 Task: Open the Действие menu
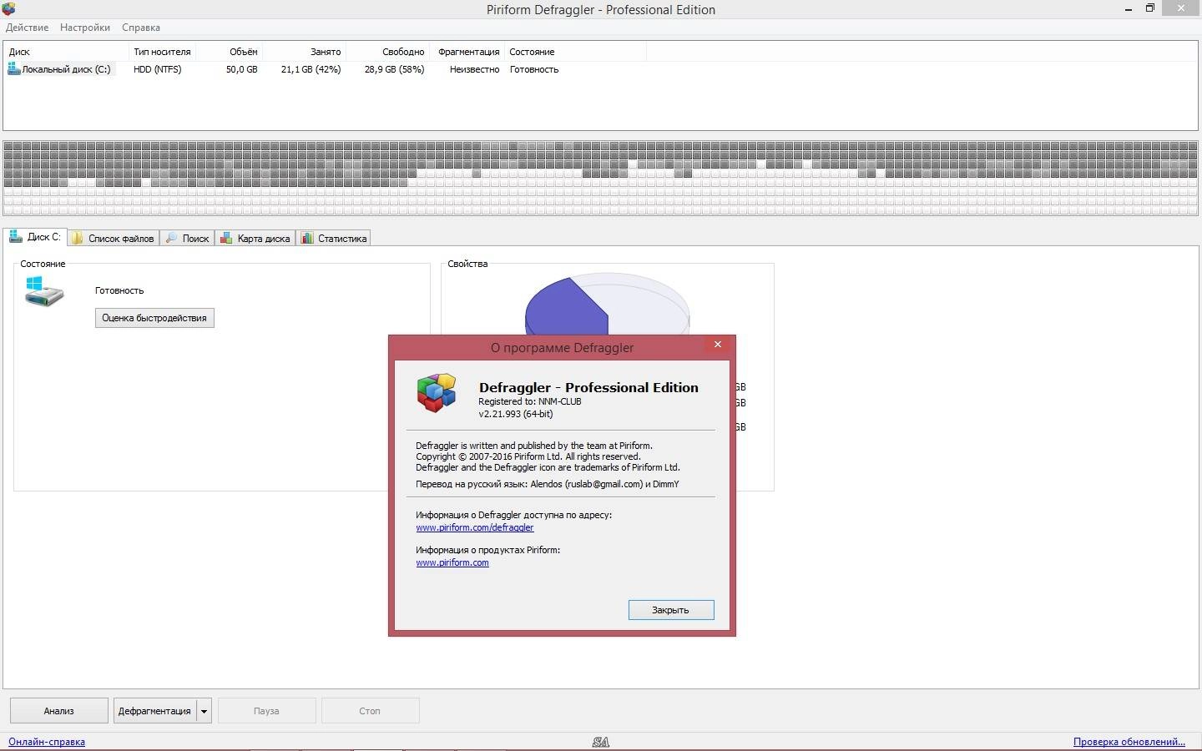pyautogui.click(x=27, y=28)
